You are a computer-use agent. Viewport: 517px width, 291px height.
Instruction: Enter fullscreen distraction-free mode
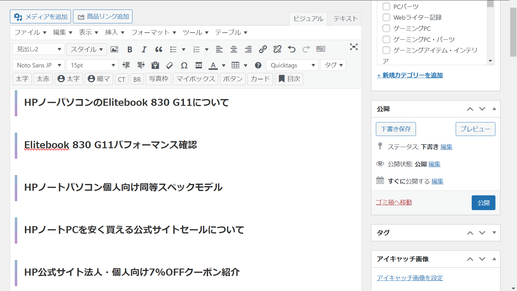click(354, 47)
